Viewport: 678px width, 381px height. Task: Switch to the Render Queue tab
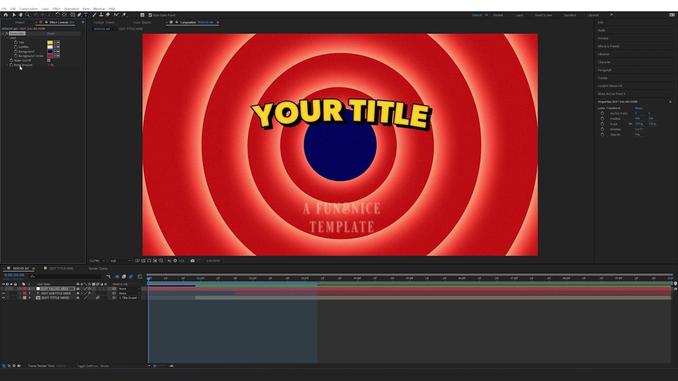(x=98, y=268)
